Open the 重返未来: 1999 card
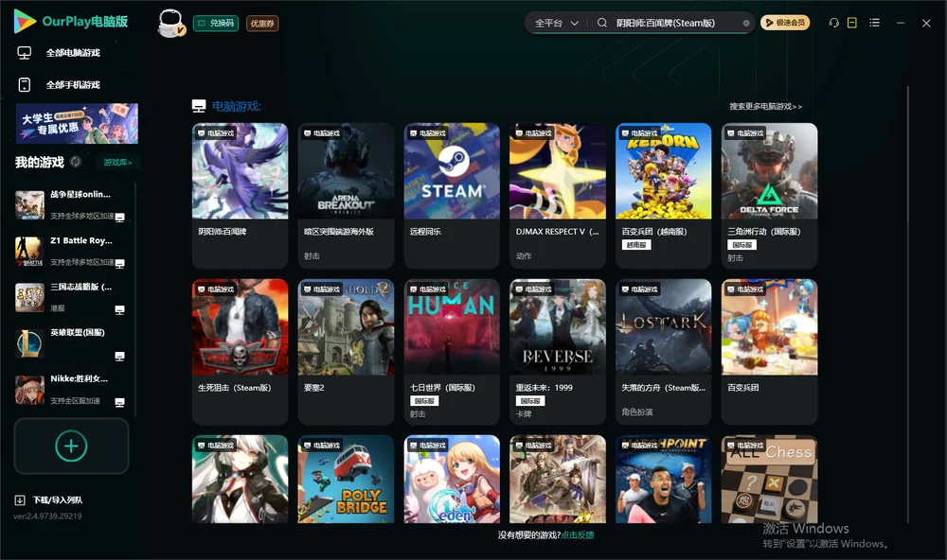Viewport: 947px width, 560px height. pos(558,352)
